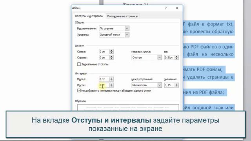Click the После spacing field
251x141 pixels.
(104, 85)
